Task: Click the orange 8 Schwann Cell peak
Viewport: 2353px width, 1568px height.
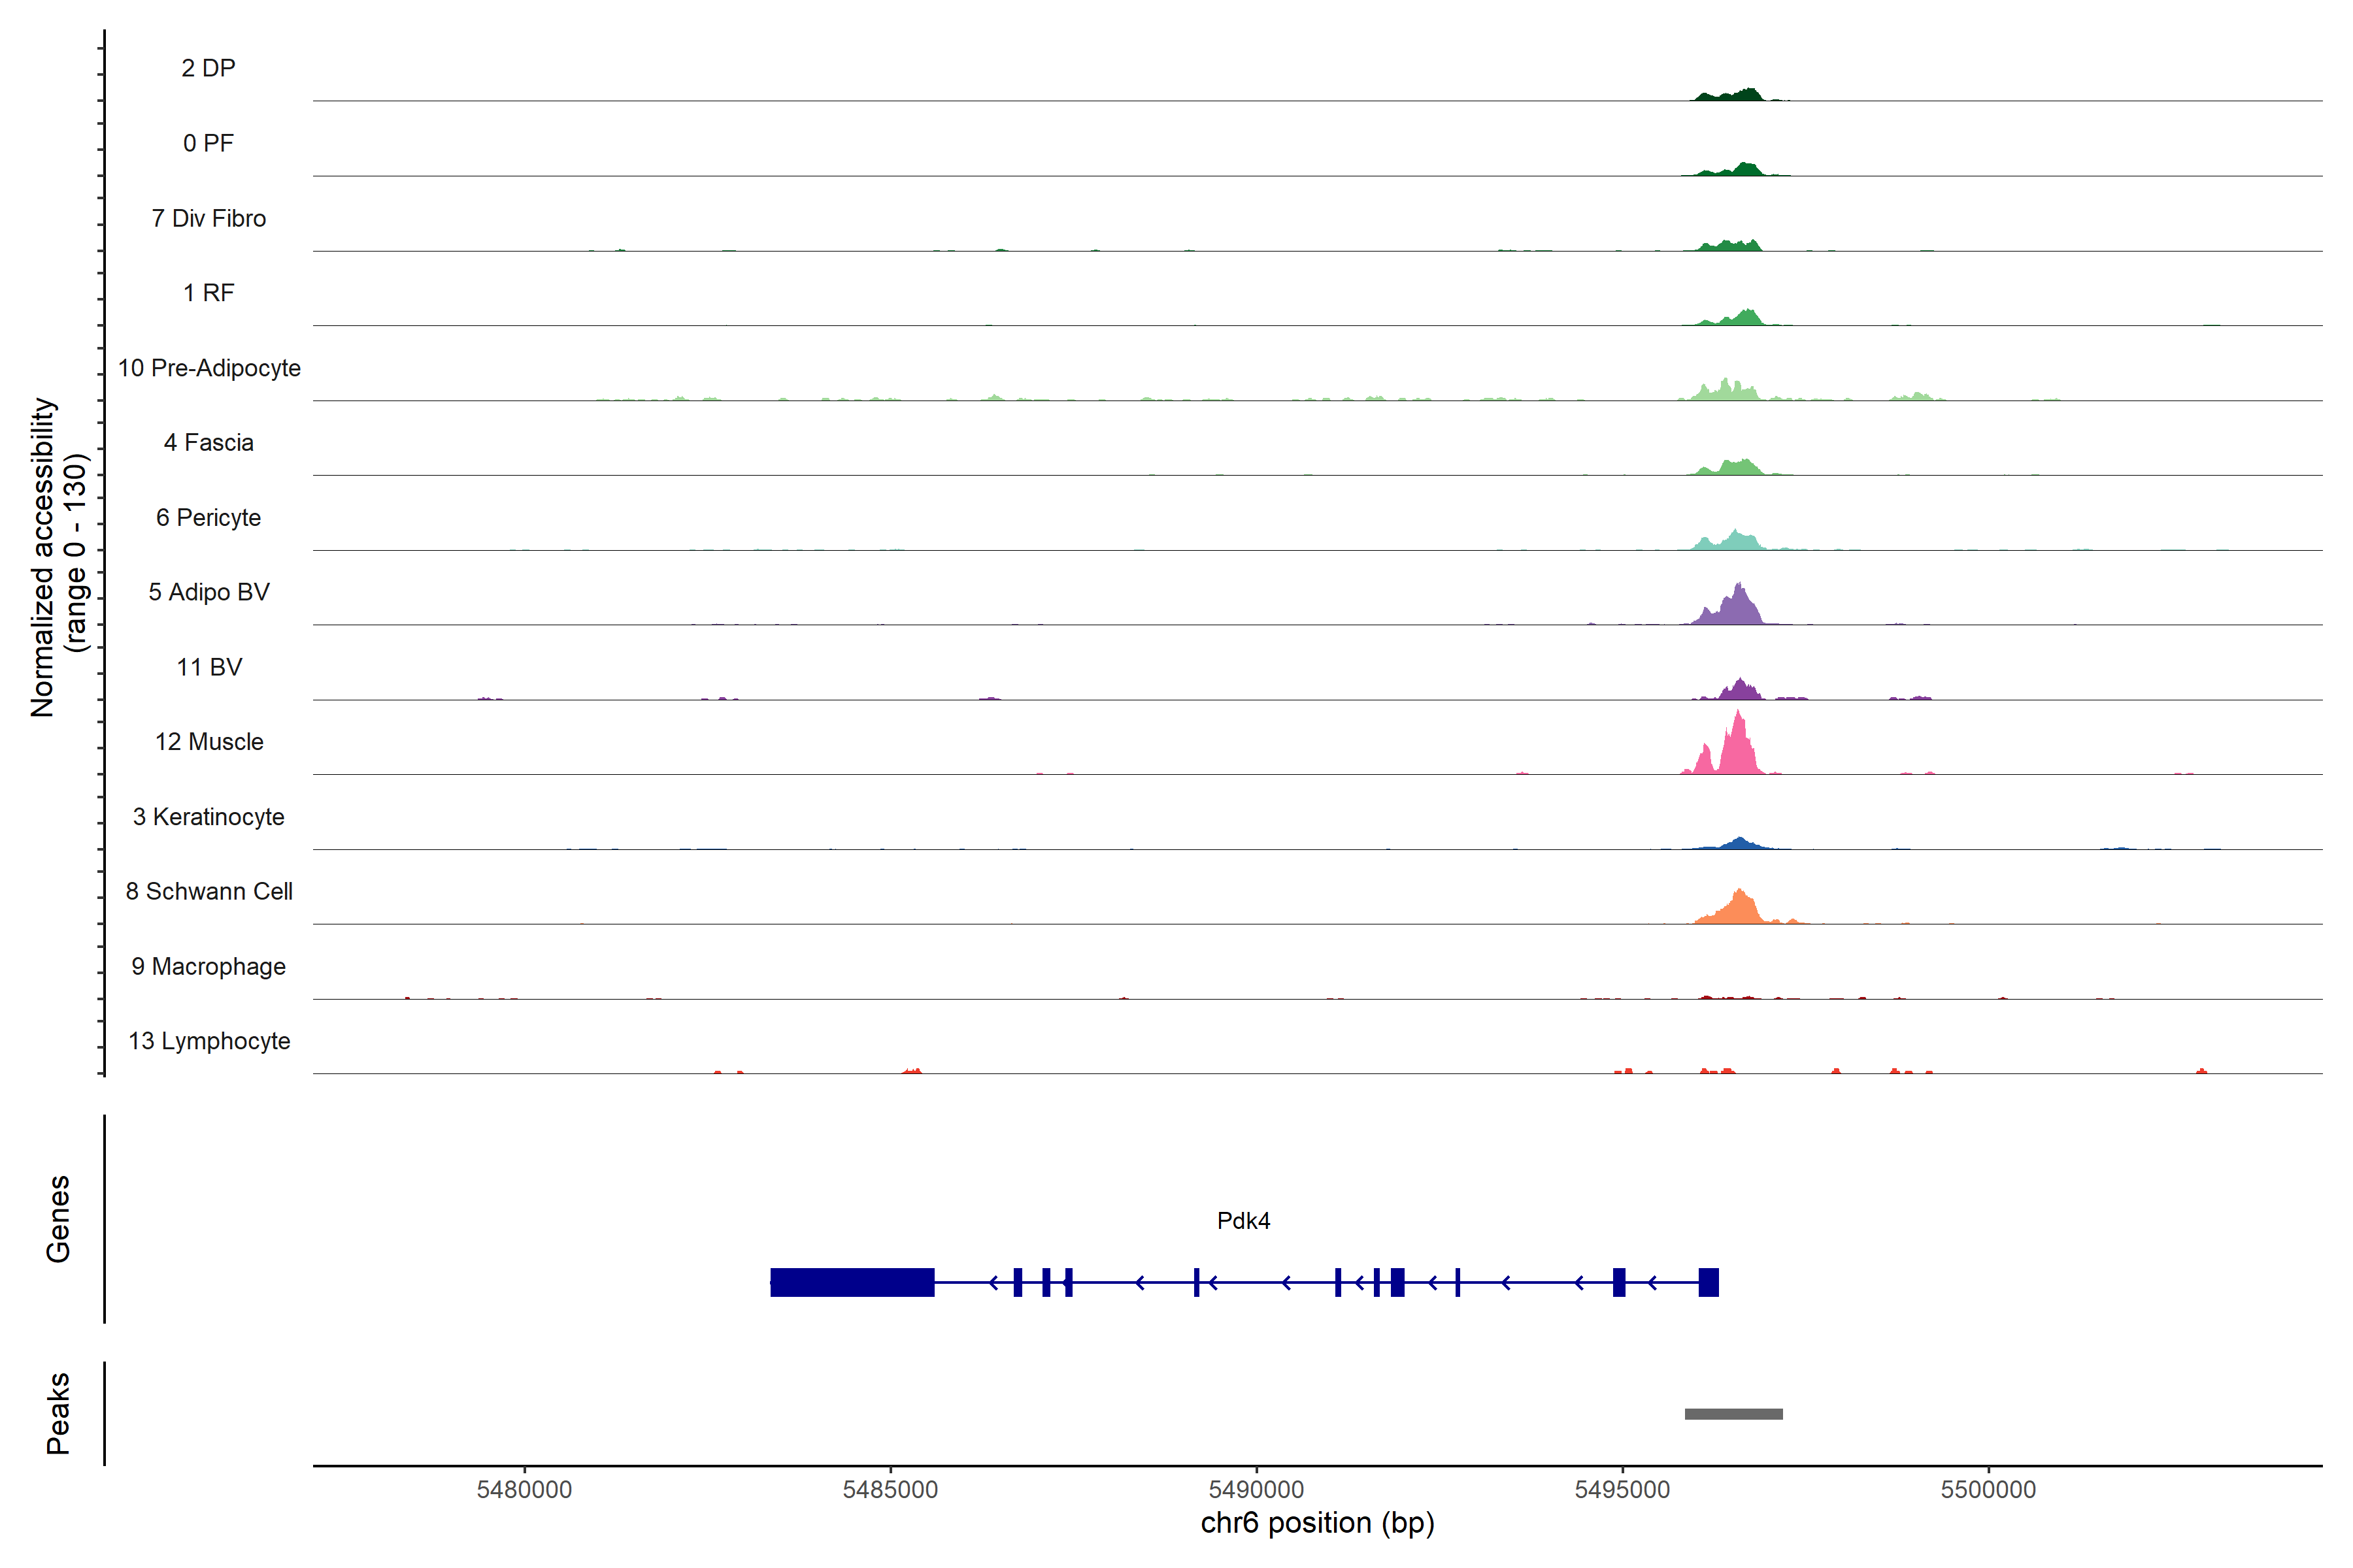Action: click(1740, 908)
